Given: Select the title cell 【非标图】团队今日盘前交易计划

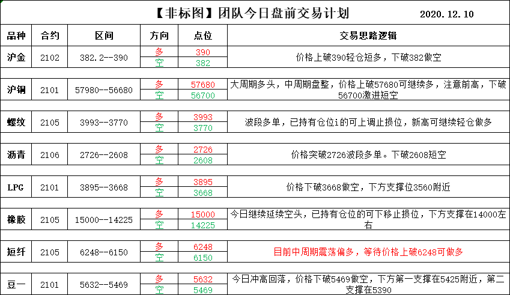Looking at the screenshot, I should (x=252, y=13).
